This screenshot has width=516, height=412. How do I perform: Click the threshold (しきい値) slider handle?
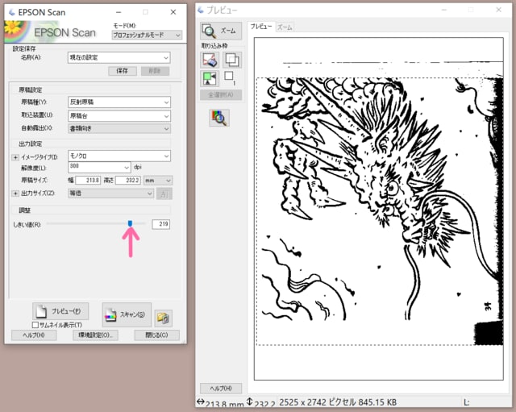click(x=131, y=223)
